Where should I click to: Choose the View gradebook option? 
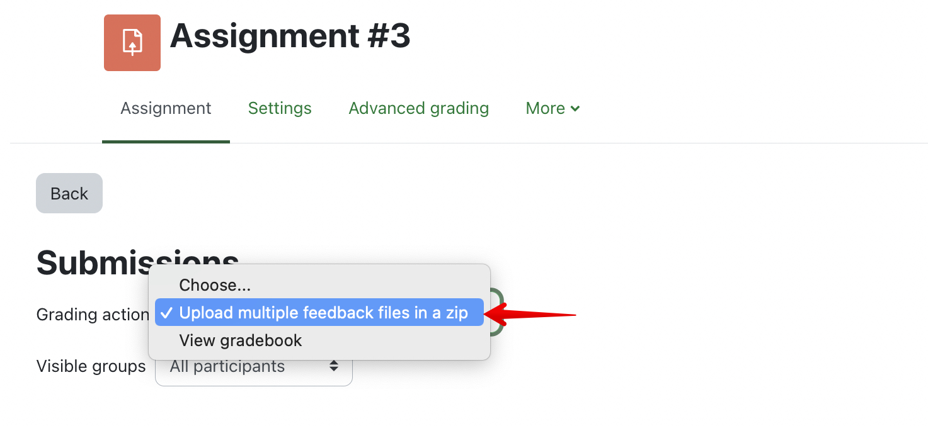coord(241,340)
